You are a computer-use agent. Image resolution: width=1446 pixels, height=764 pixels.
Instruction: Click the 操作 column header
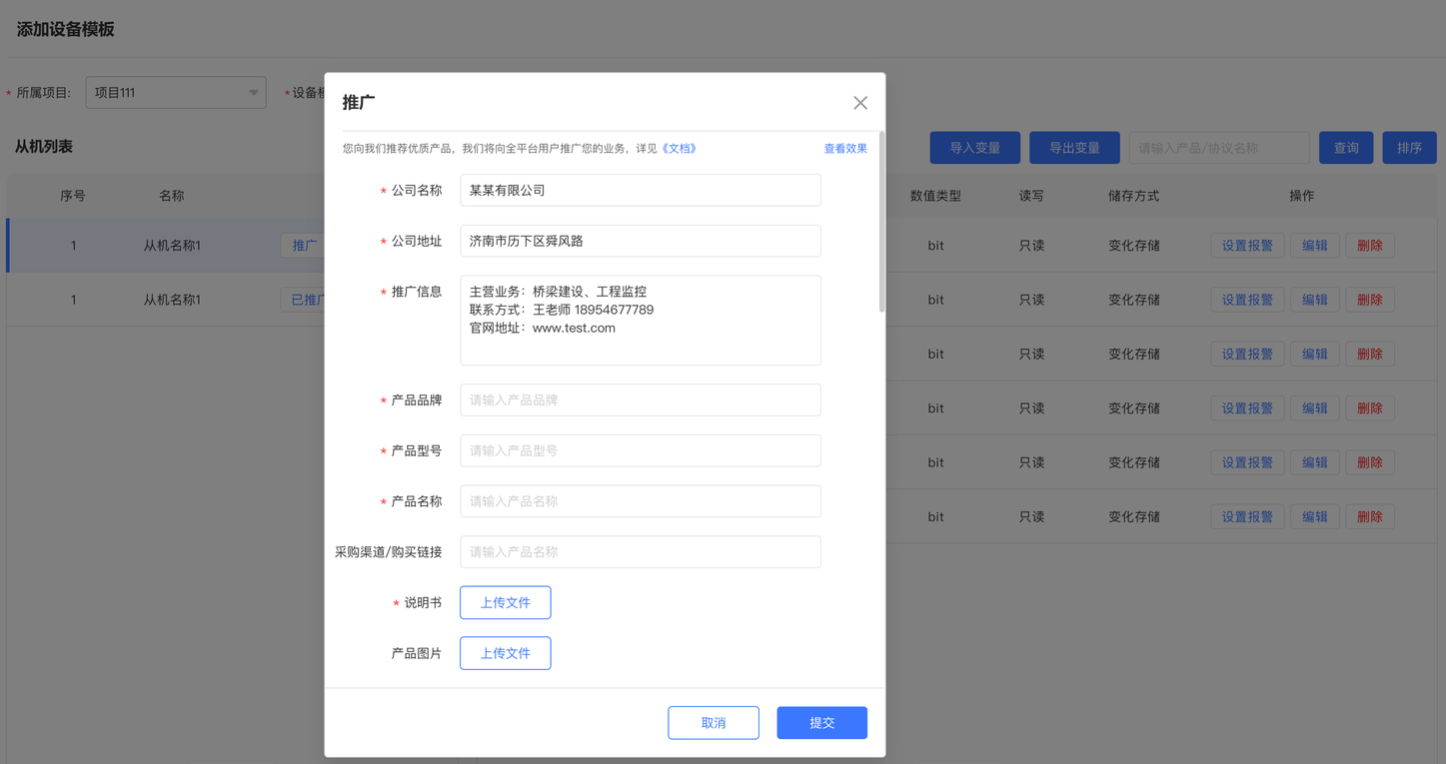[x=1302, y=196]
